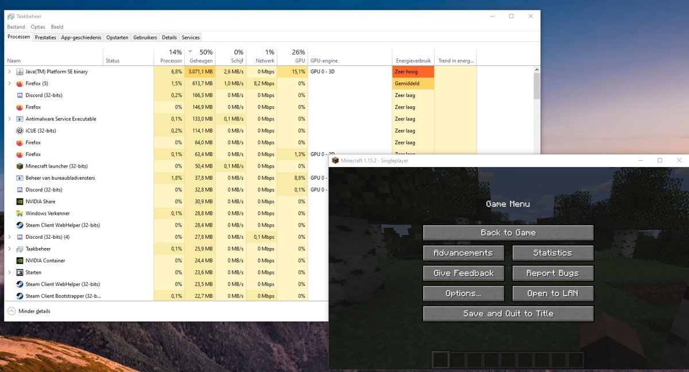Image resolution: width=689 pixels, height=372 pixels.
Task: Sort by the Netwerk column header
Action: click(x=262, y=56)
